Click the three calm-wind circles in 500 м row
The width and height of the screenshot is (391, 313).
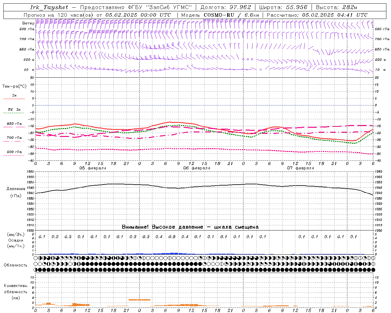coord(248,59)
